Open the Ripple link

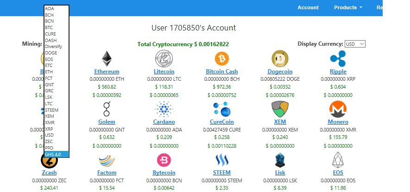point(338,72)
